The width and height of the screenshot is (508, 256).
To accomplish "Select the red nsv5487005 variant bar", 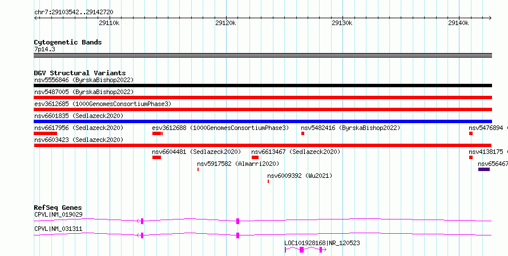I will click(263, 97).
